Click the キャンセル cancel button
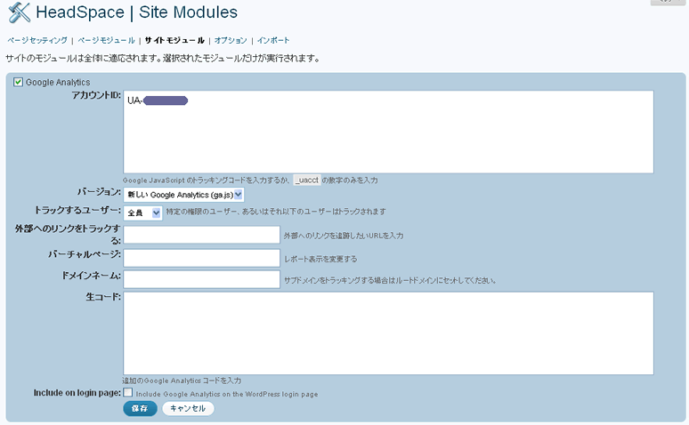 (x=188, y=408)
